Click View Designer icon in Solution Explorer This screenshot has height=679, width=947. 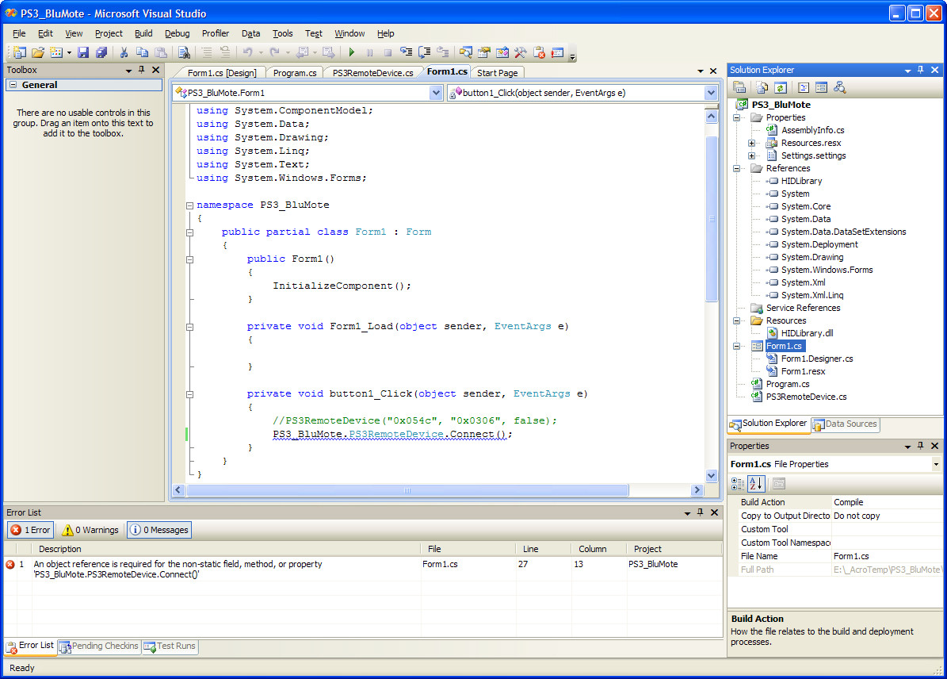821,88
